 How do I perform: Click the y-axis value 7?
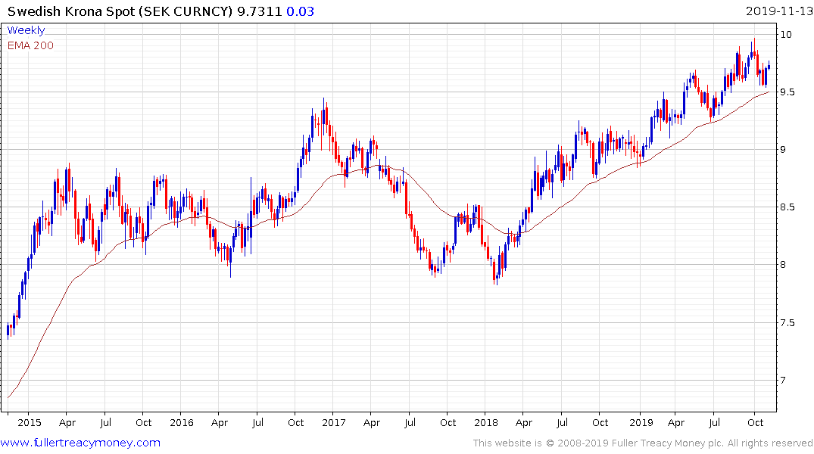[x=783, y=381]
